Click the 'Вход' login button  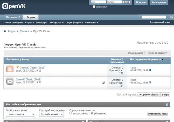click(x=126, y=2)
